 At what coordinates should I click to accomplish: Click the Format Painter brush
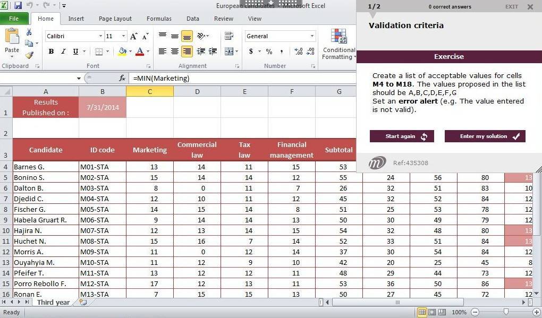(x=29, y=55)
